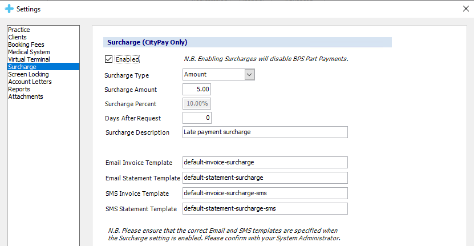Click the Days After Request field
This screenshot has height=246, width=474.
[x=197, y=118]
